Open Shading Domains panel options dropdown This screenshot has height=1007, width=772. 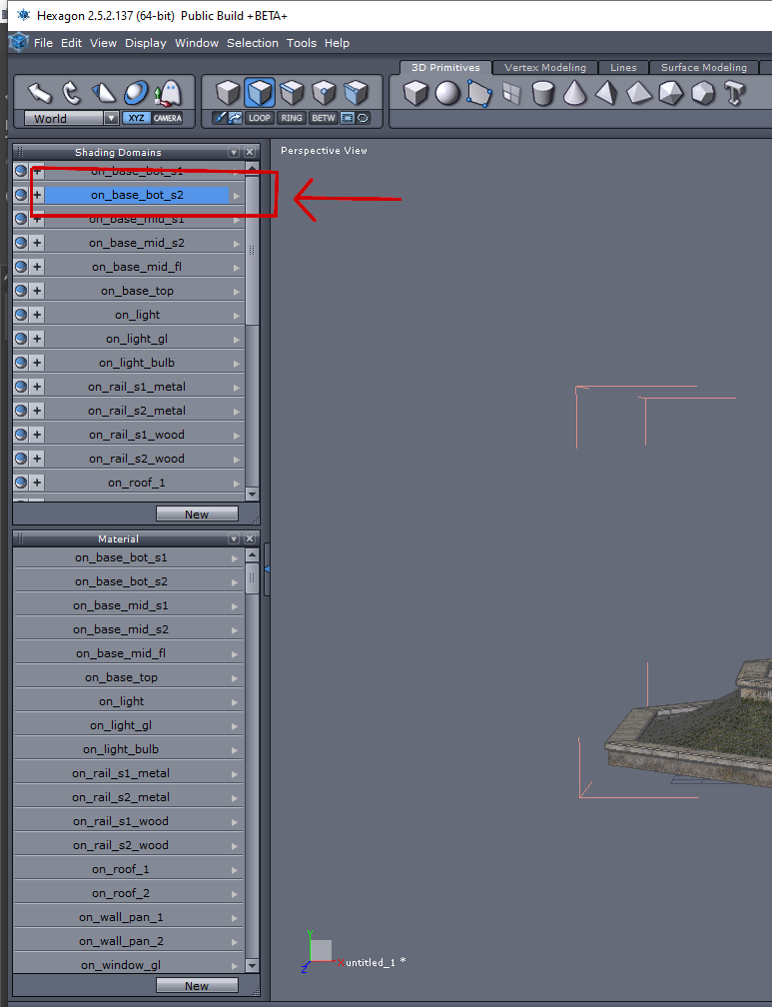coord(234,152)
